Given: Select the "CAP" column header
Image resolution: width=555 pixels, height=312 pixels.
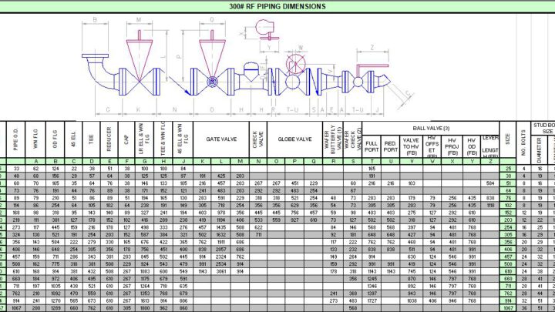Looking at the screenshot, I should click(x=126, y=139).
